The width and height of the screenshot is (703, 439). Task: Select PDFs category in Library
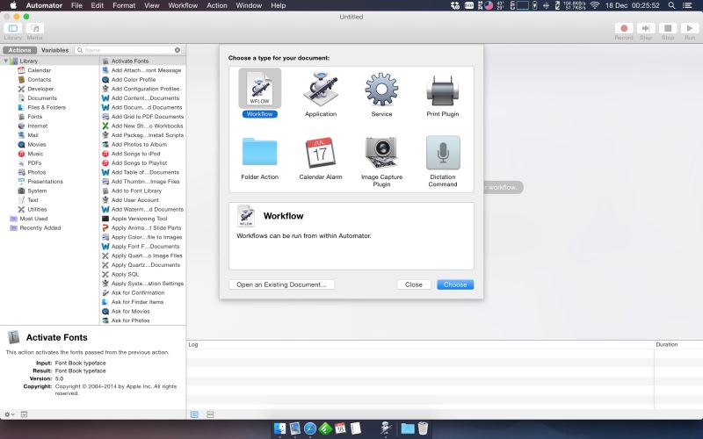34,163
